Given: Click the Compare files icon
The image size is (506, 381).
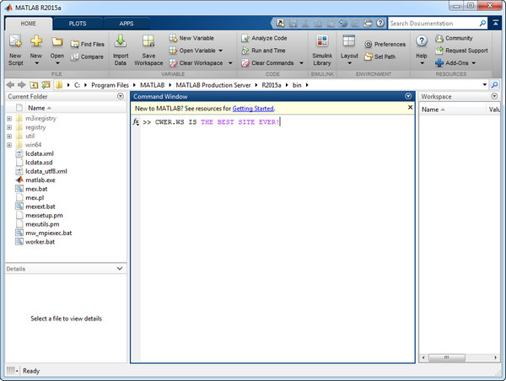Looking at the screenshot, I should click(87, 56).
